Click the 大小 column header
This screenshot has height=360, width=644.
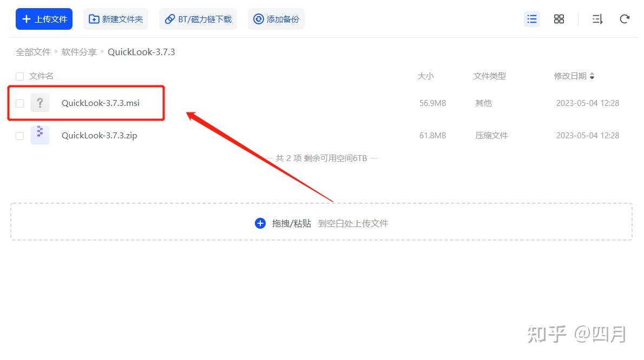coord(425,76)
